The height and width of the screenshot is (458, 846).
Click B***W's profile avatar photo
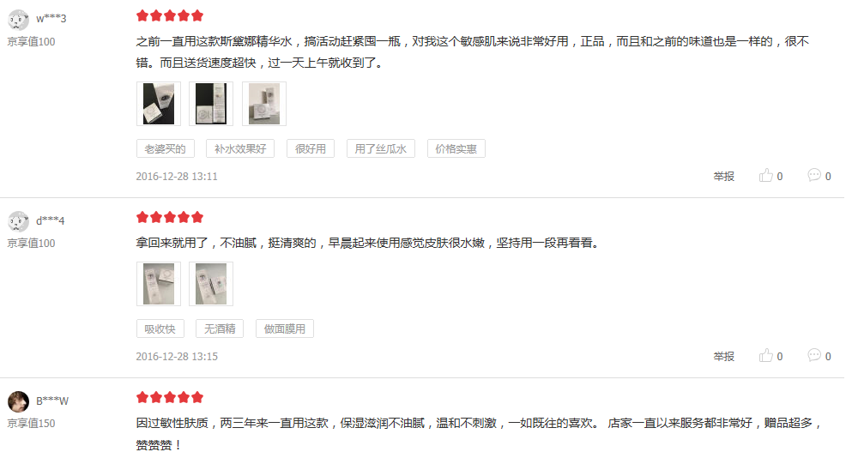click(18, 401)
